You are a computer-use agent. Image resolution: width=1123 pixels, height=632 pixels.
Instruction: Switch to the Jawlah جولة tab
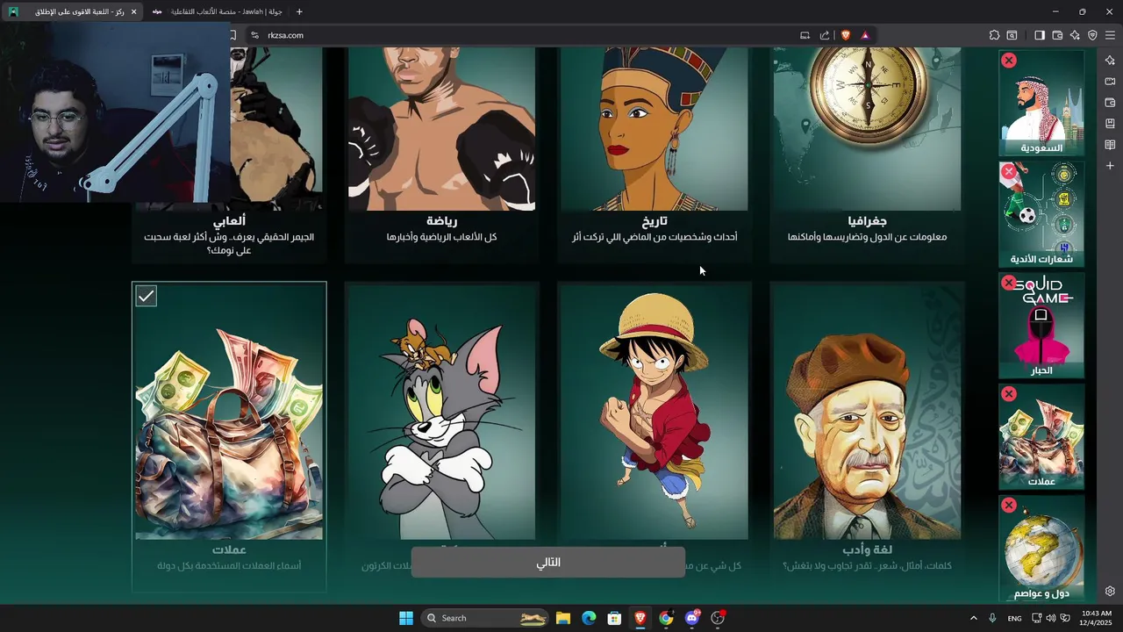tap(217, 11)
